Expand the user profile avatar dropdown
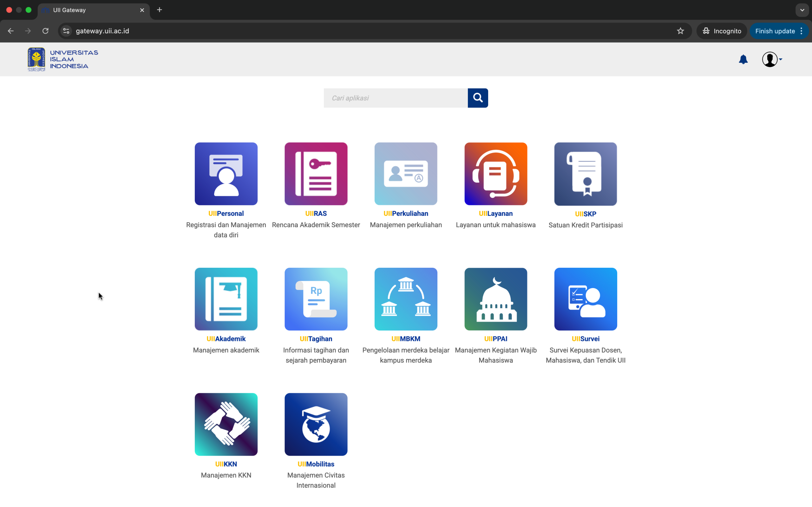 tap(772, 59)
